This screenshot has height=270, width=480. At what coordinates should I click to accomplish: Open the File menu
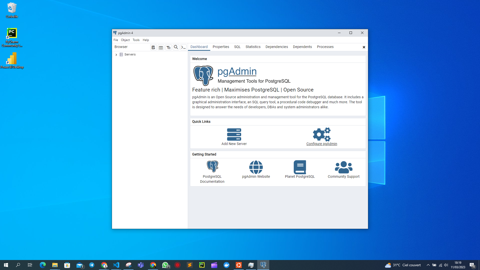(x=116, y=40)
